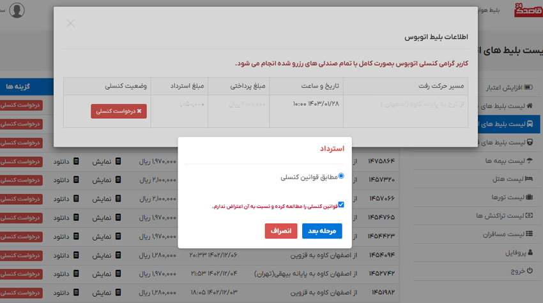Click نمایش icon for ticket 1454765

point(118,218)
